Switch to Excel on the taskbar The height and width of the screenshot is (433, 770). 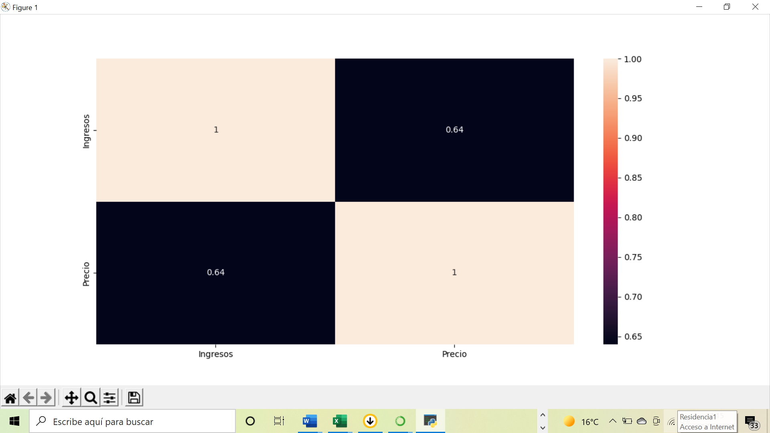[340, 421]
